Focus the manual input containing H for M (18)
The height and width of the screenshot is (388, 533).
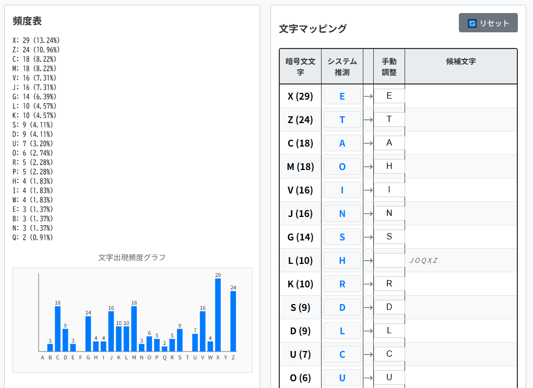pyautogui.click(x=389, y=166)
